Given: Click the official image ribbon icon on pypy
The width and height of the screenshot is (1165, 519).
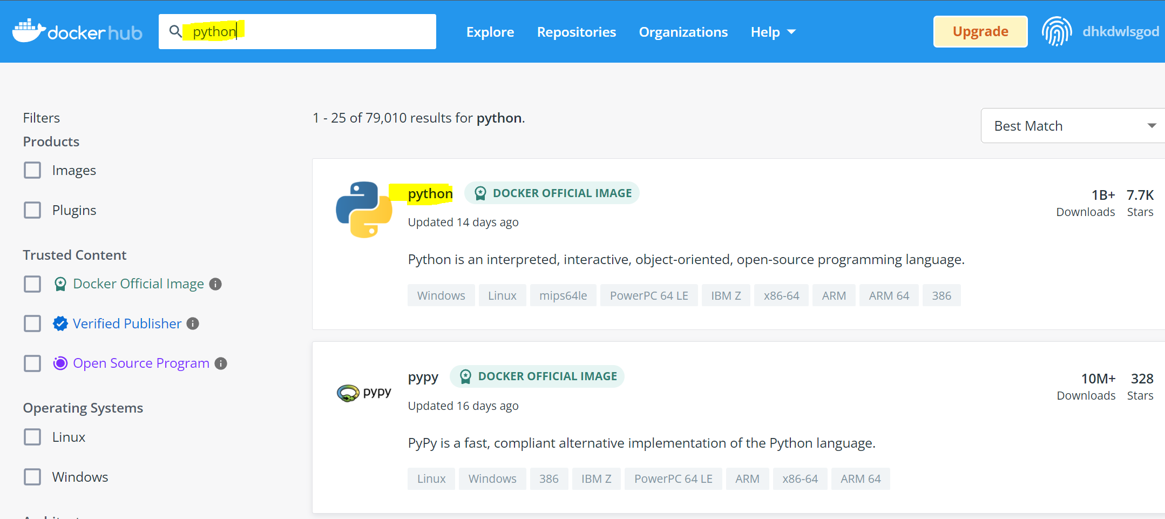Looking at the screenshot, I should click(465, 376).
